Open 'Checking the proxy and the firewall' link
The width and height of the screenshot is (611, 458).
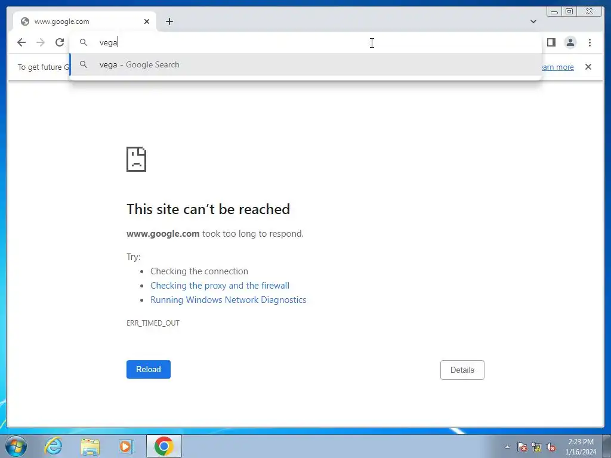(x=220, y=286)
